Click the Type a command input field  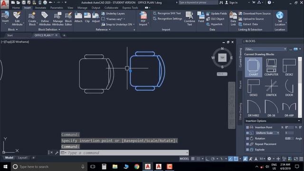pos(124,153)
